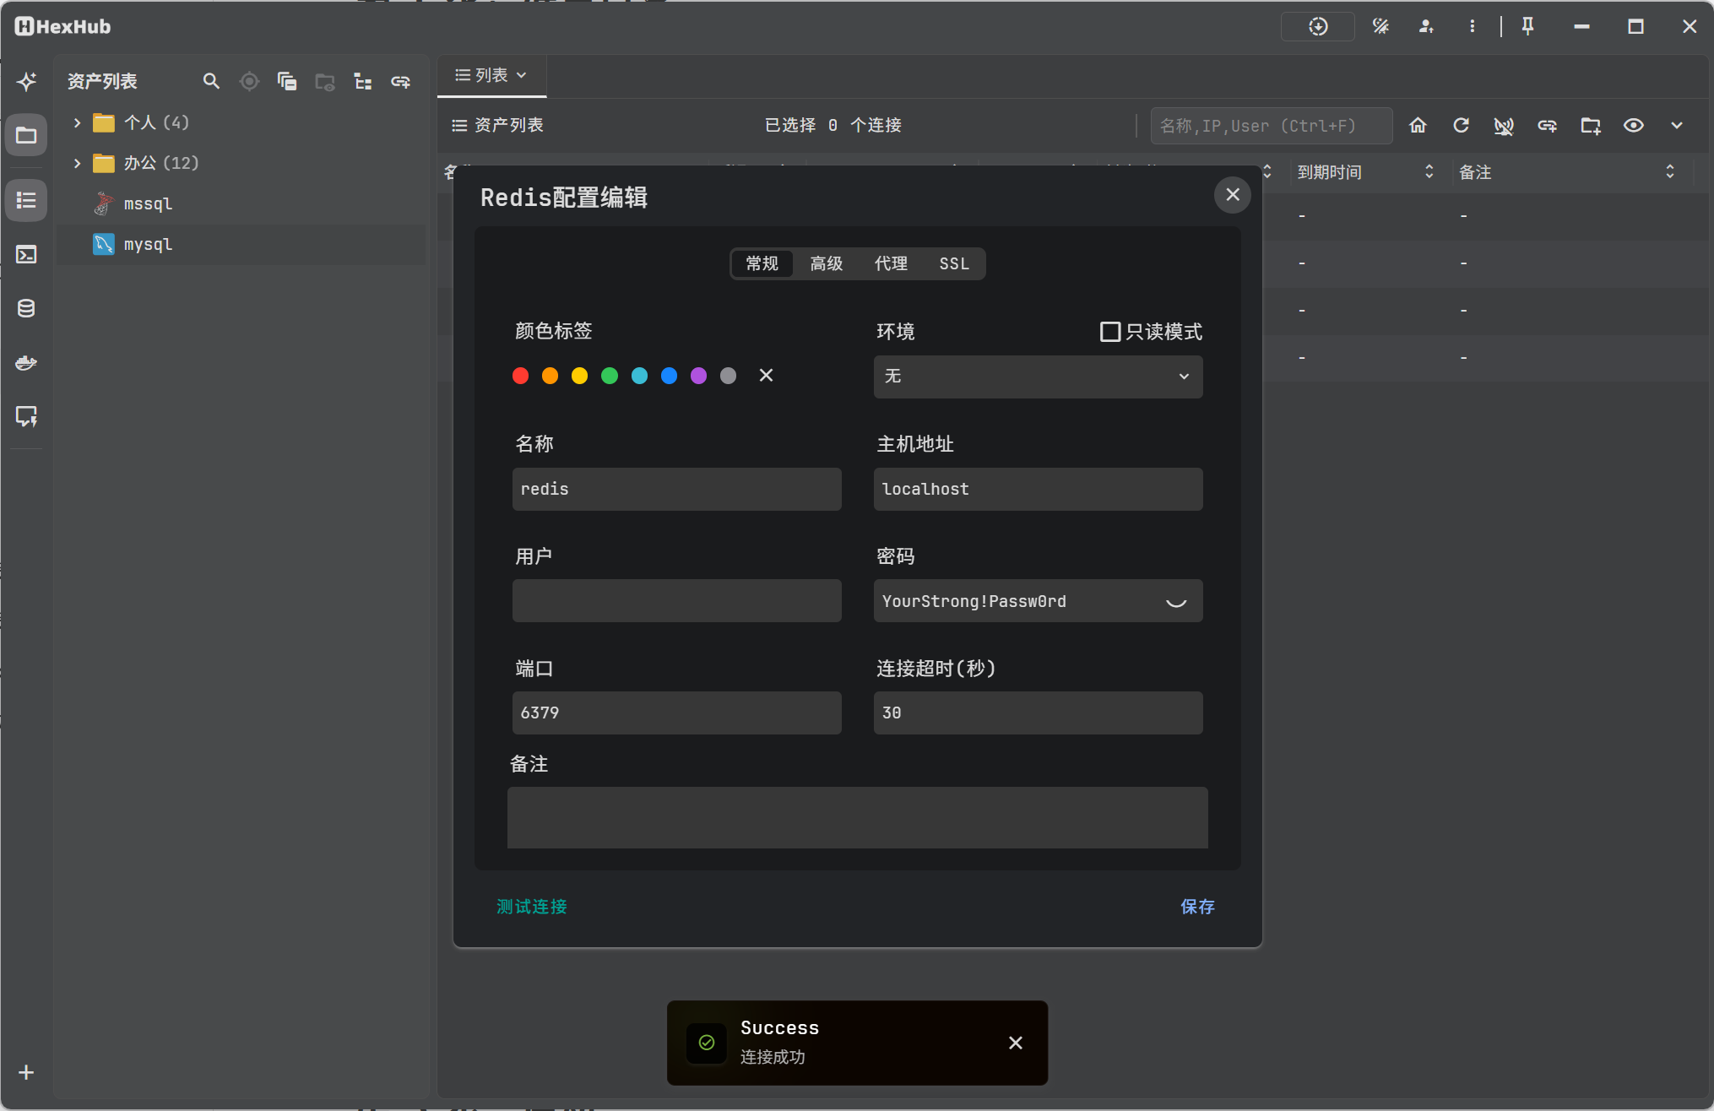The width and height of the screenshot is (1714, 1111).
Task: Click the add-link icon in asset panel header
Action: tap(401, 81)
